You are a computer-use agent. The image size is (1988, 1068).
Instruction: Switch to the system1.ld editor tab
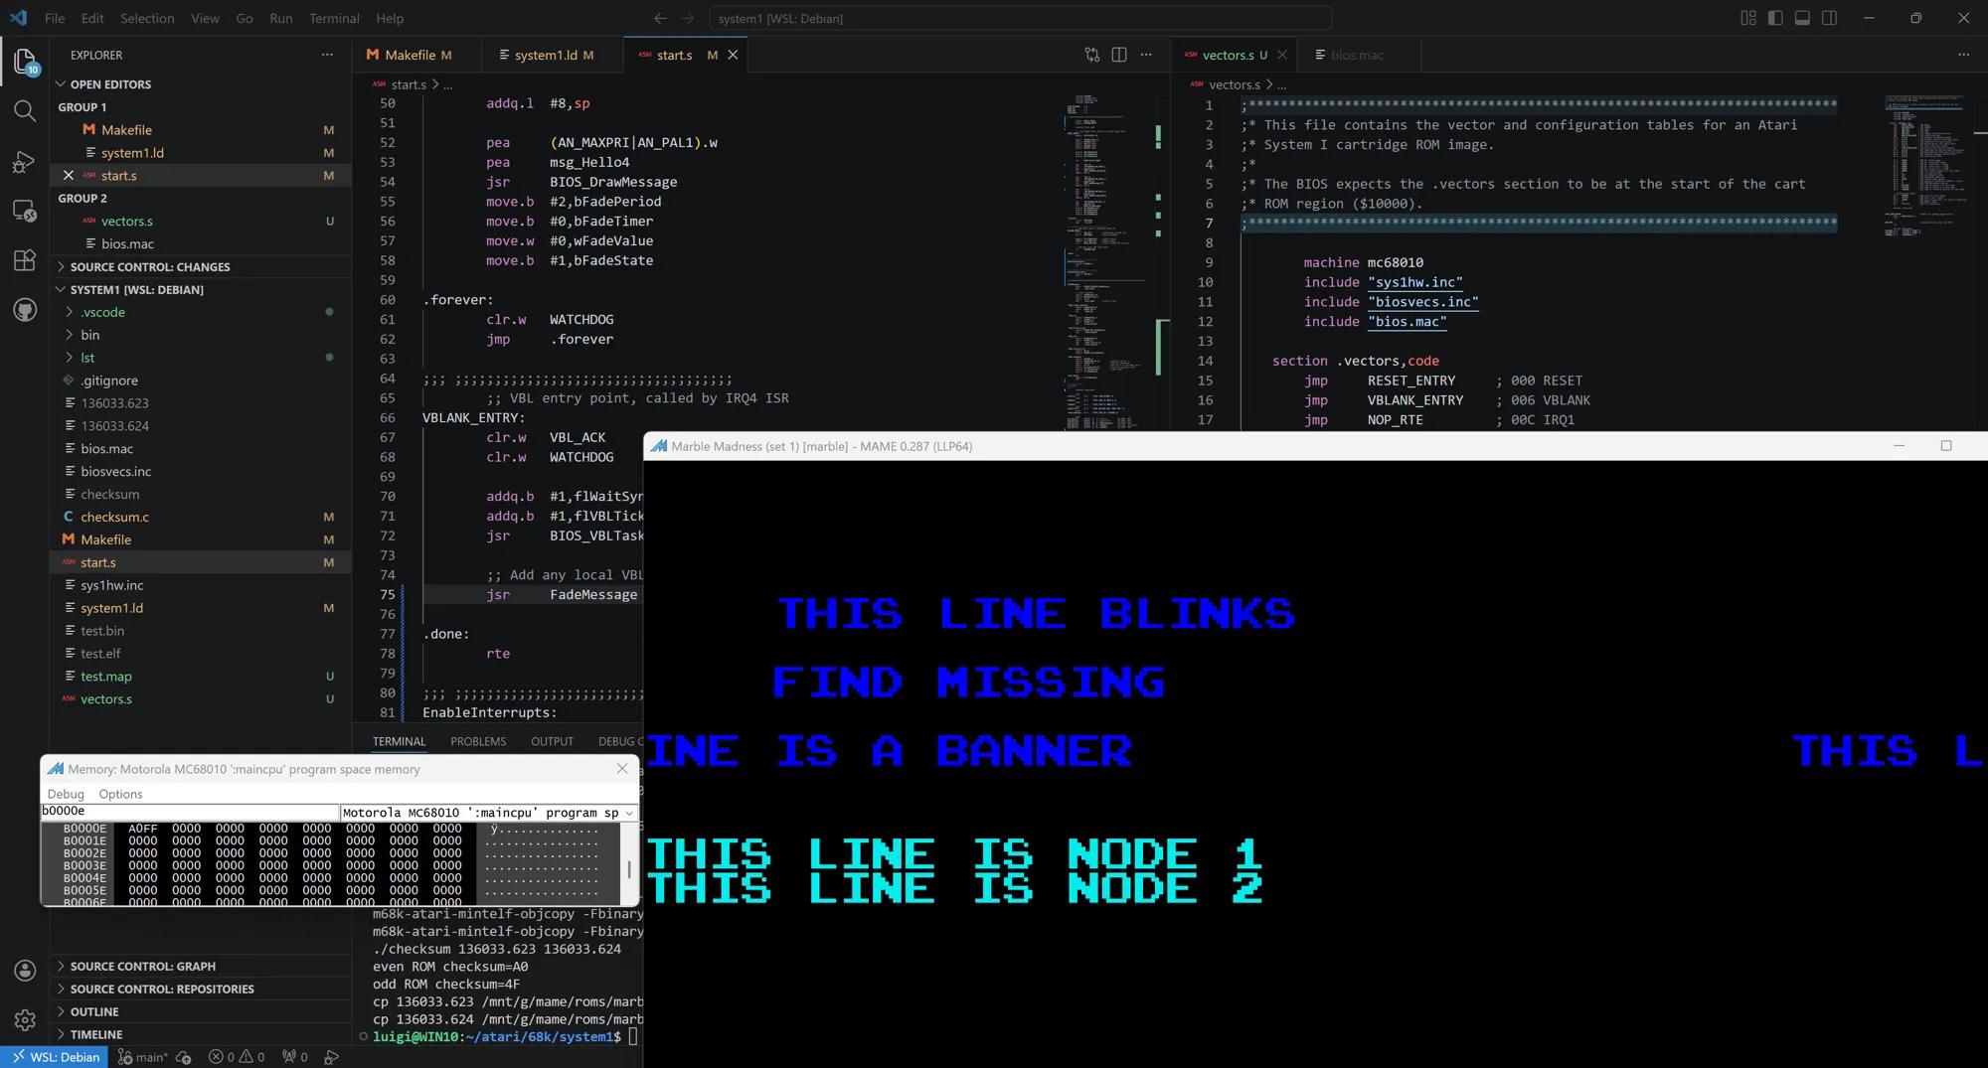point(546,55)
